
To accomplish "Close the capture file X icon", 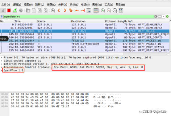I will (40, 10).
